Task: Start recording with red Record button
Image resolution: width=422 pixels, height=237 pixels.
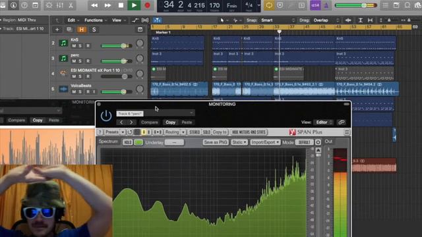Action: point(147,5)
